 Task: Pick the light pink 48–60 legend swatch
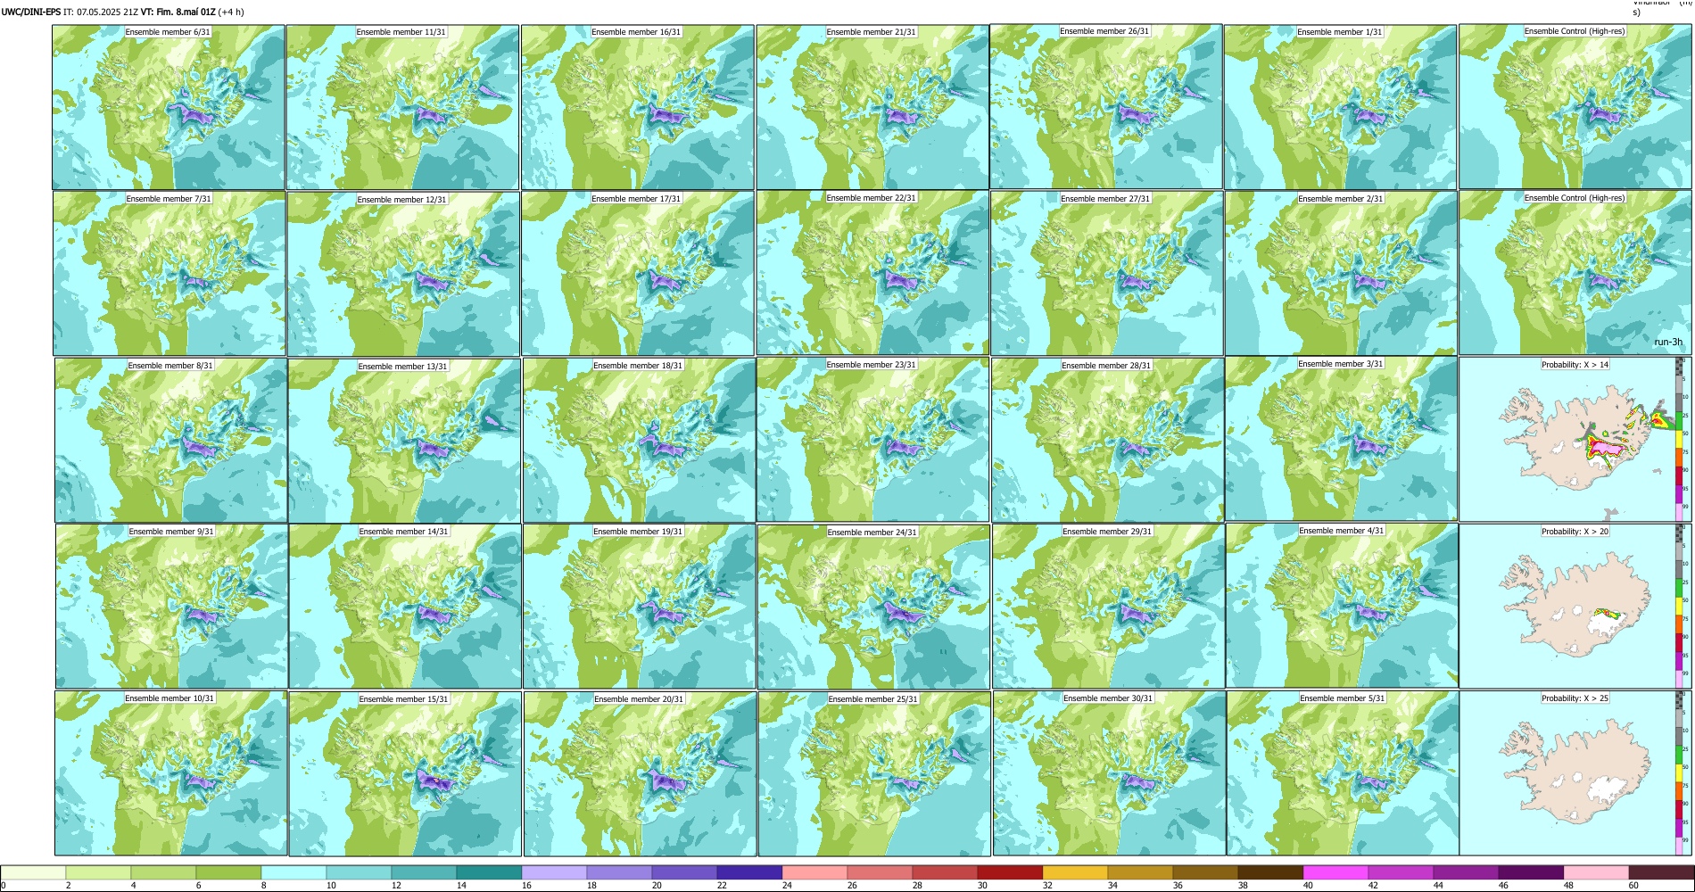pyautogui.click(x=1596, y=872)
